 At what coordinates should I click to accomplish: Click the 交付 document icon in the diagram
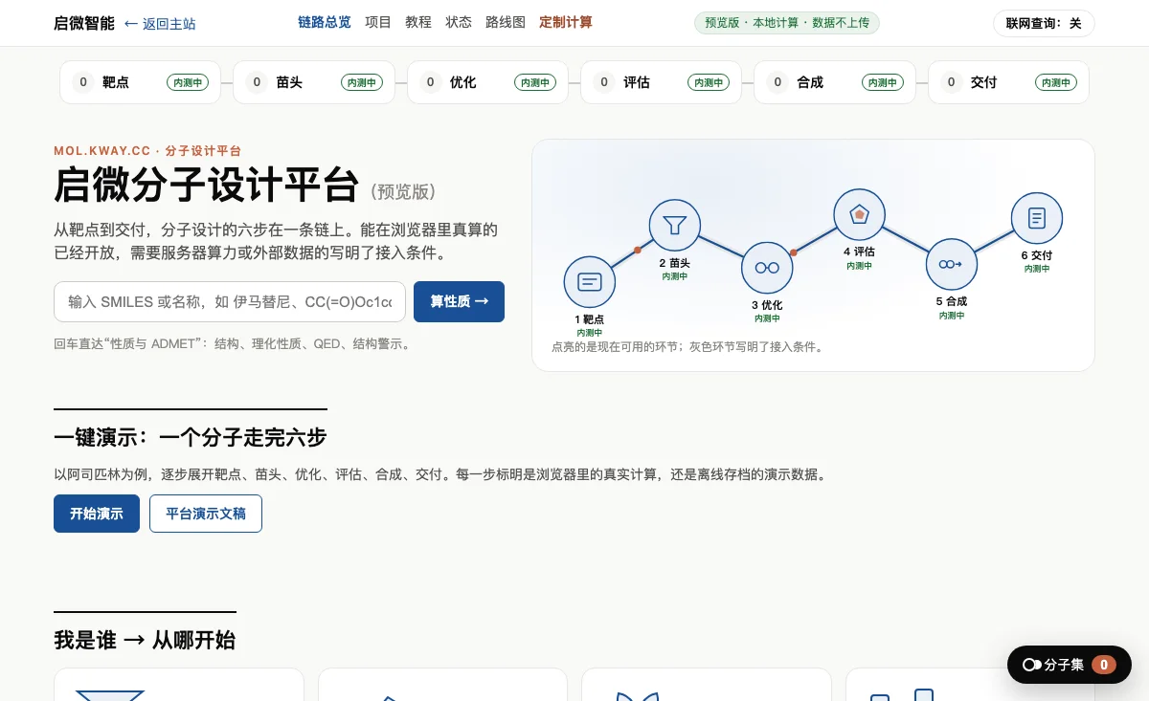1037,218
